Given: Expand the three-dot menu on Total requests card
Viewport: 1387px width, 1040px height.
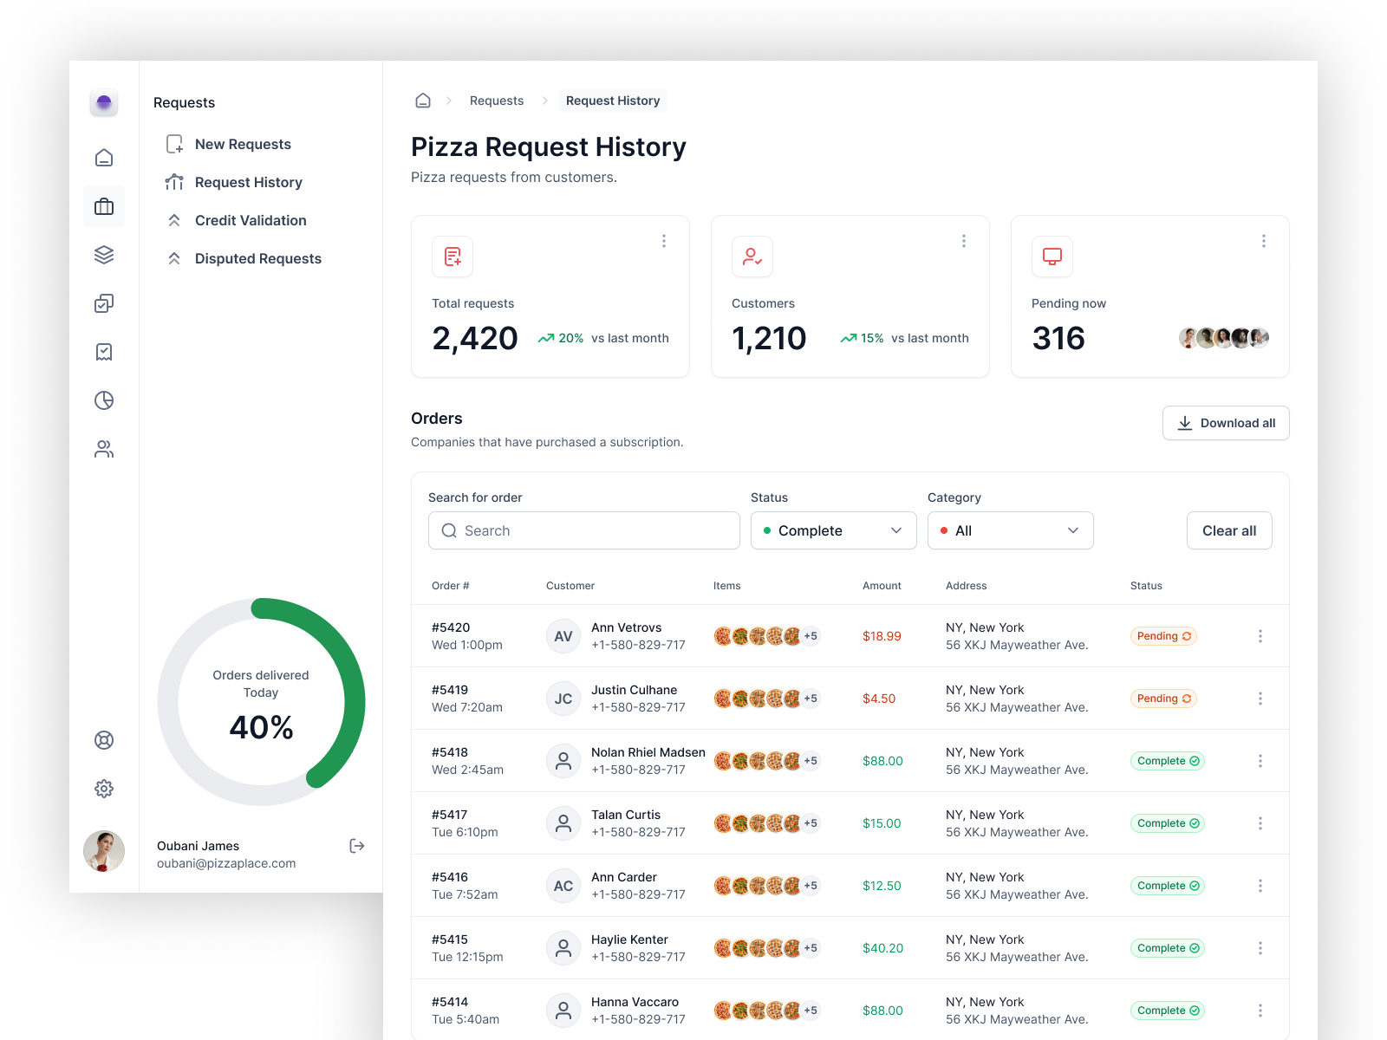Looking at the screenshot, I should coord(664,241).
